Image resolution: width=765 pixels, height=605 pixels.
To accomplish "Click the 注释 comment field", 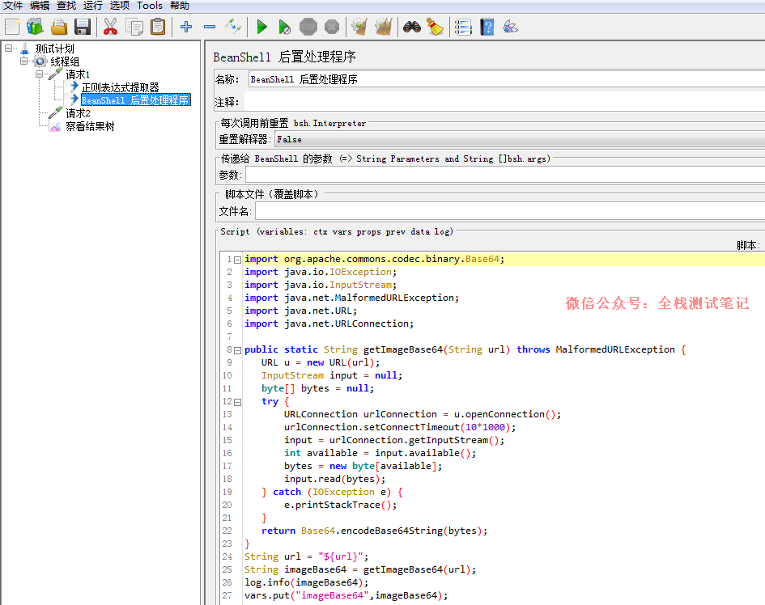I will (x=504, y=101).
